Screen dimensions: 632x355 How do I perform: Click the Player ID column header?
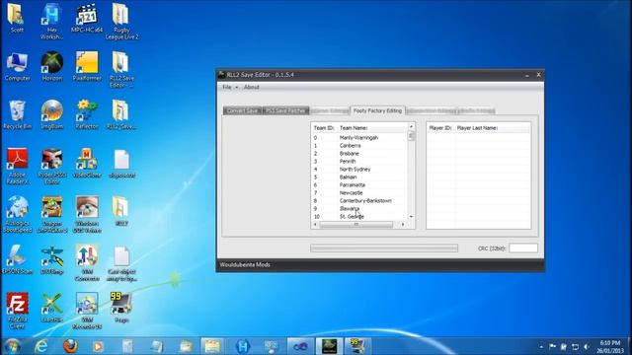tap(440, 128)
